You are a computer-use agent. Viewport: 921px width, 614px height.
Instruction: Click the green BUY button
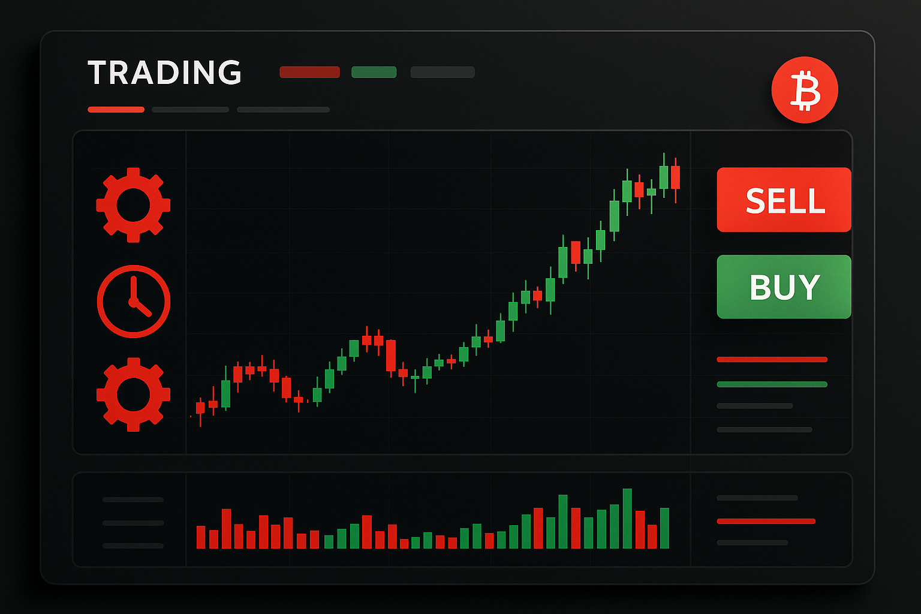[784, 287]
